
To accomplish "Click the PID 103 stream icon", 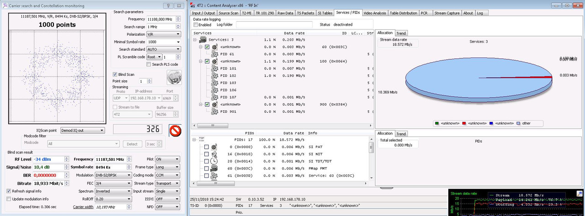I will point(214,83).
